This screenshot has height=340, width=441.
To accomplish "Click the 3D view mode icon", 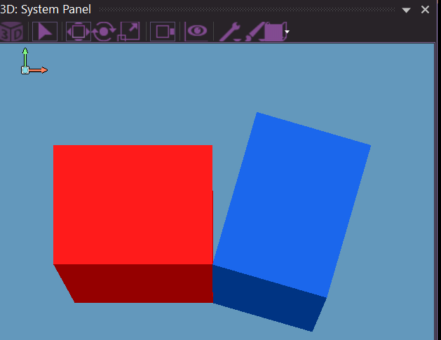I will click(x=11, y=32).
